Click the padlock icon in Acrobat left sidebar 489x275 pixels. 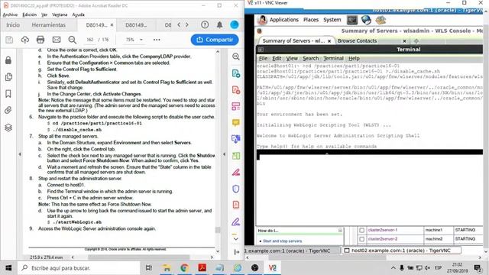click(x=8, y=60)
